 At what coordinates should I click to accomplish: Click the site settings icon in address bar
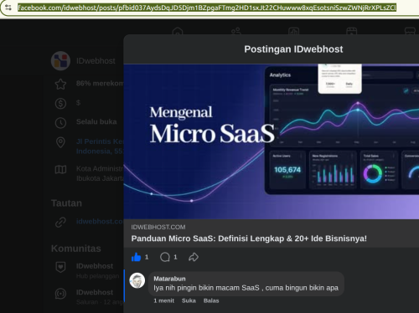tap(8, 8)
